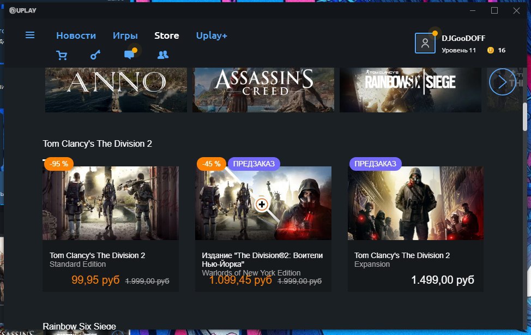Minimize the Uplay window

(x=473, y=10)
